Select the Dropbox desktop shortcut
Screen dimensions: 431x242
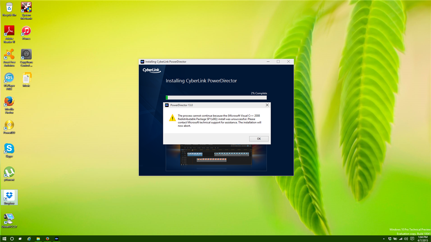[x=9, y=197]
